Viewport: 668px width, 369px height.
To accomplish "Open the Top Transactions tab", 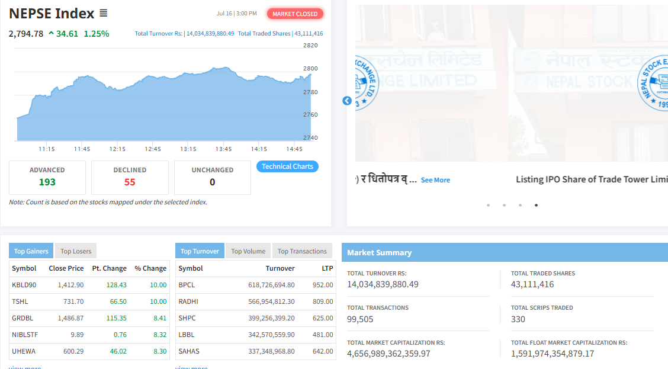I will (302, 251).
